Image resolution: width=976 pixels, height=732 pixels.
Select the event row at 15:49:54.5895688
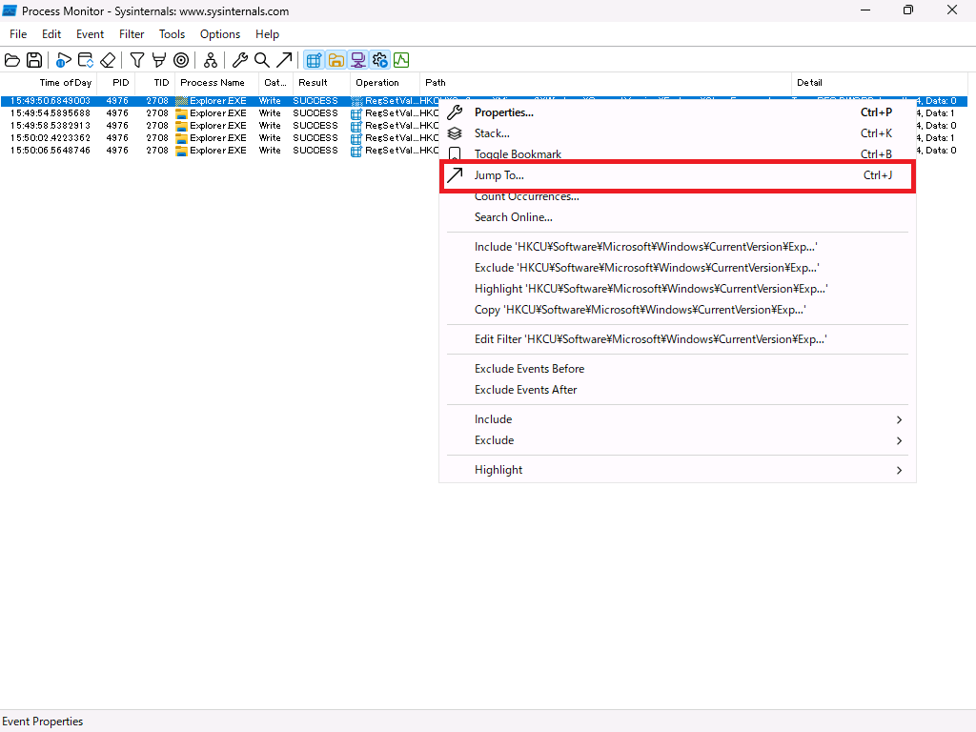coord(221,113)
